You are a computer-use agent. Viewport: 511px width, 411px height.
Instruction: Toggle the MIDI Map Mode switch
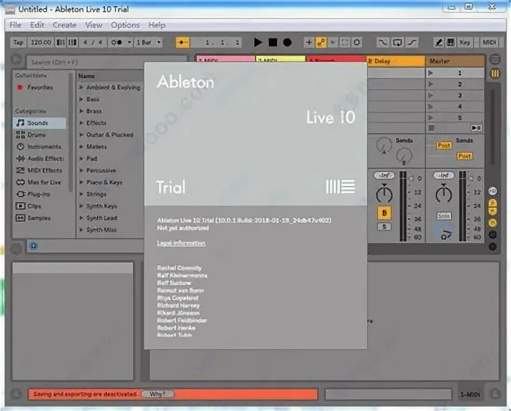pos(489,43)
